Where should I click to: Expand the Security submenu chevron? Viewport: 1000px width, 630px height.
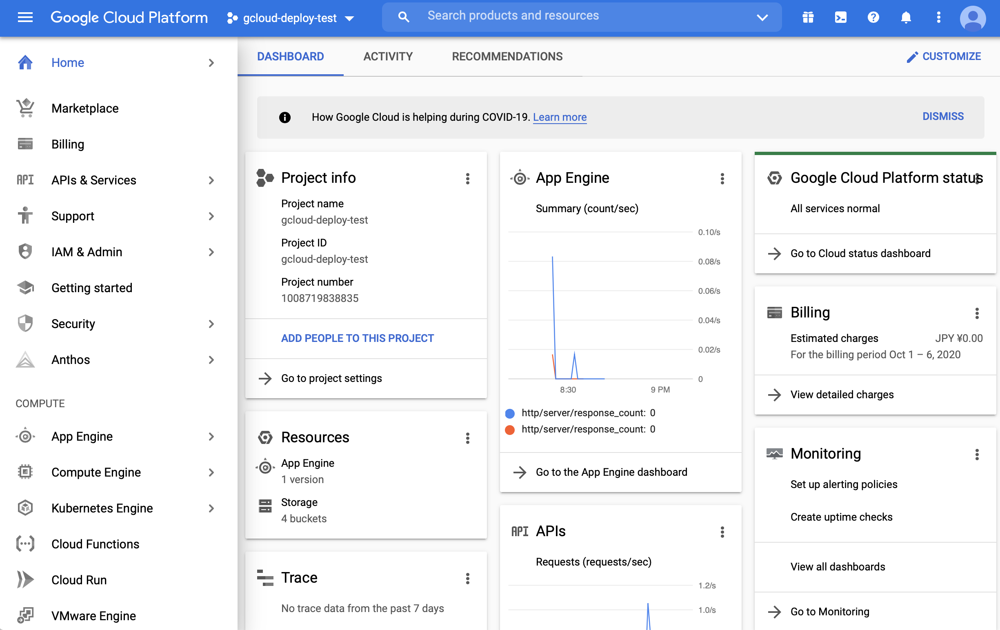tap(211, 324)
